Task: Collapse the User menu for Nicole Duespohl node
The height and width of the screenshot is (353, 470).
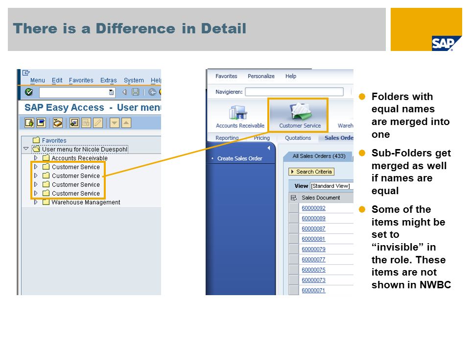Action: (x=26, y=149)
